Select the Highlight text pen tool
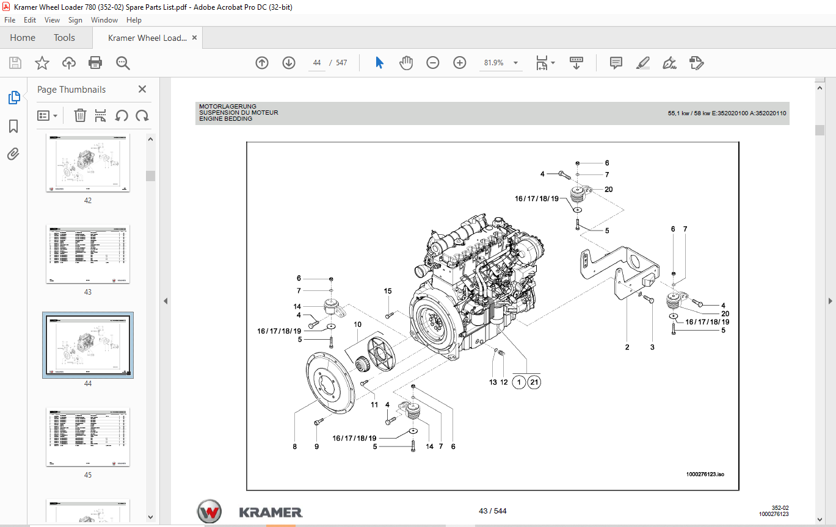Viewport: 836px width, 527px height. pyautogui.click(x=642, y=63)
